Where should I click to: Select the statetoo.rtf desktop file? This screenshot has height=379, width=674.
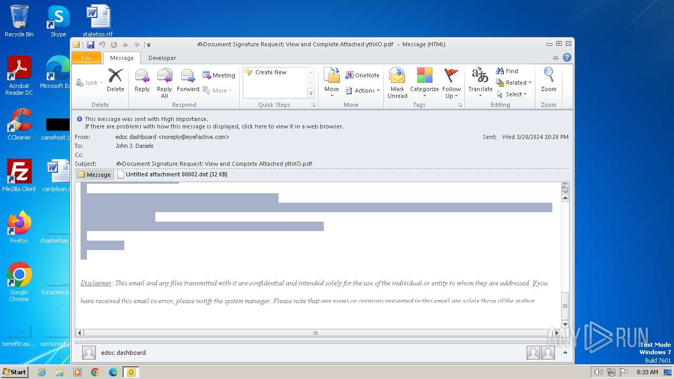point(98,21)
